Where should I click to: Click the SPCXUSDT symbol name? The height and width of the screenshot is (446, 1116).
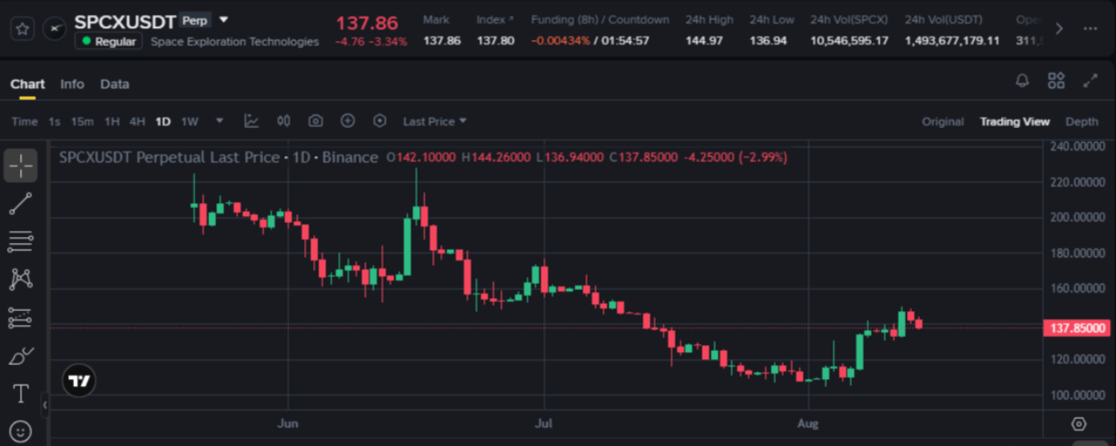pyautogui.click(x=125, y=21)
